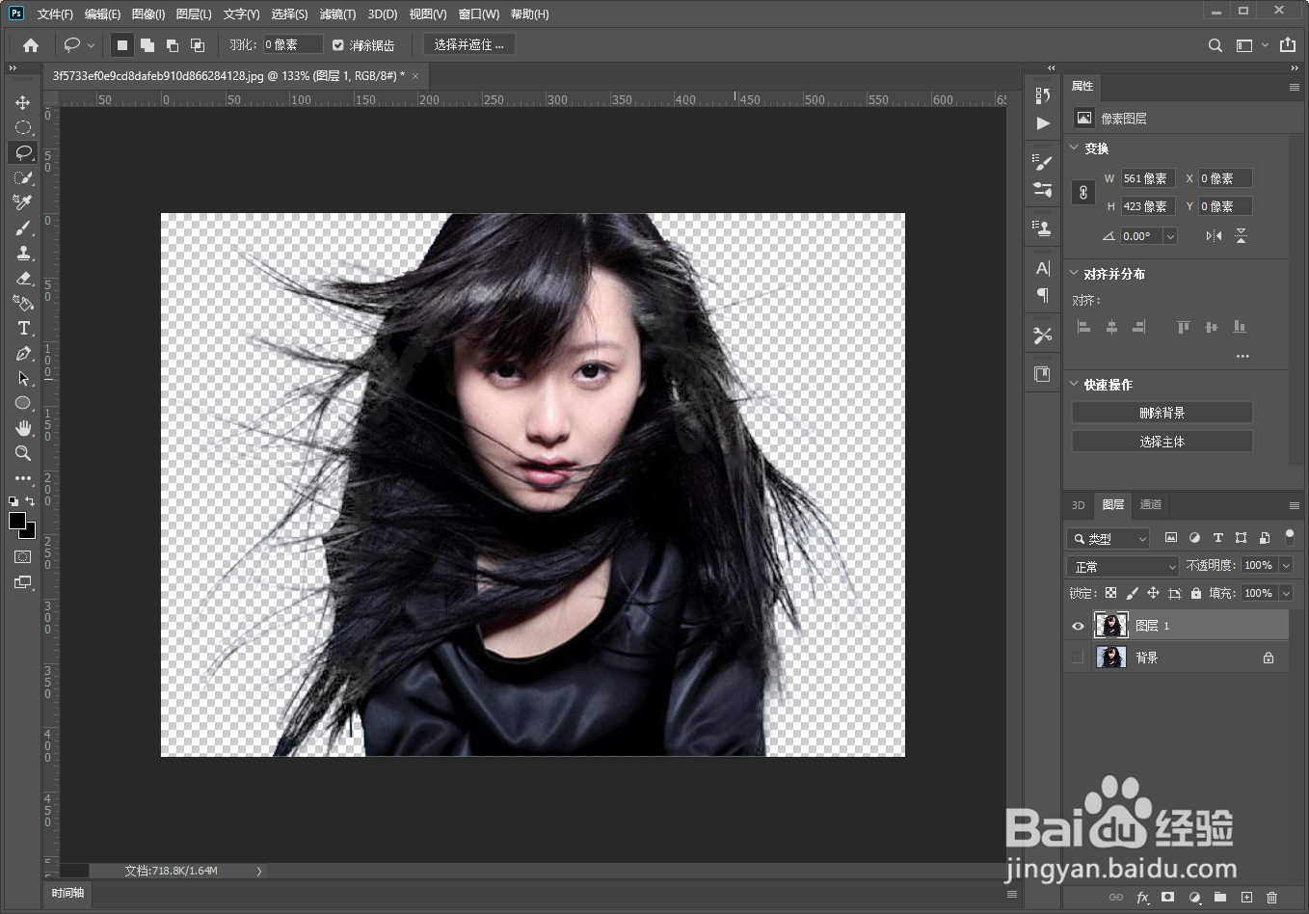Toggle lock image pixels brush icon
Screen dimensions: 1309x914
point(1132,594)
